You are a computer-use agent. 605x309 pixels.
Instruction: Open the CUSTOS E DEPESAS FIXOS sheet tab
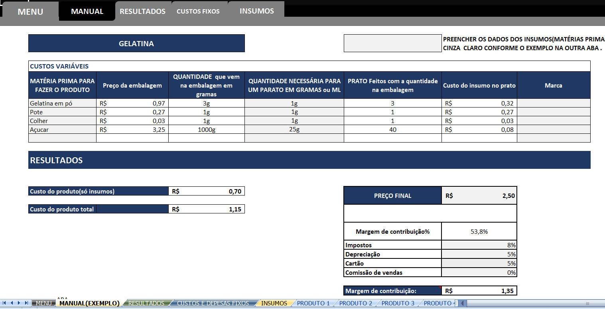tap(213, 303)
